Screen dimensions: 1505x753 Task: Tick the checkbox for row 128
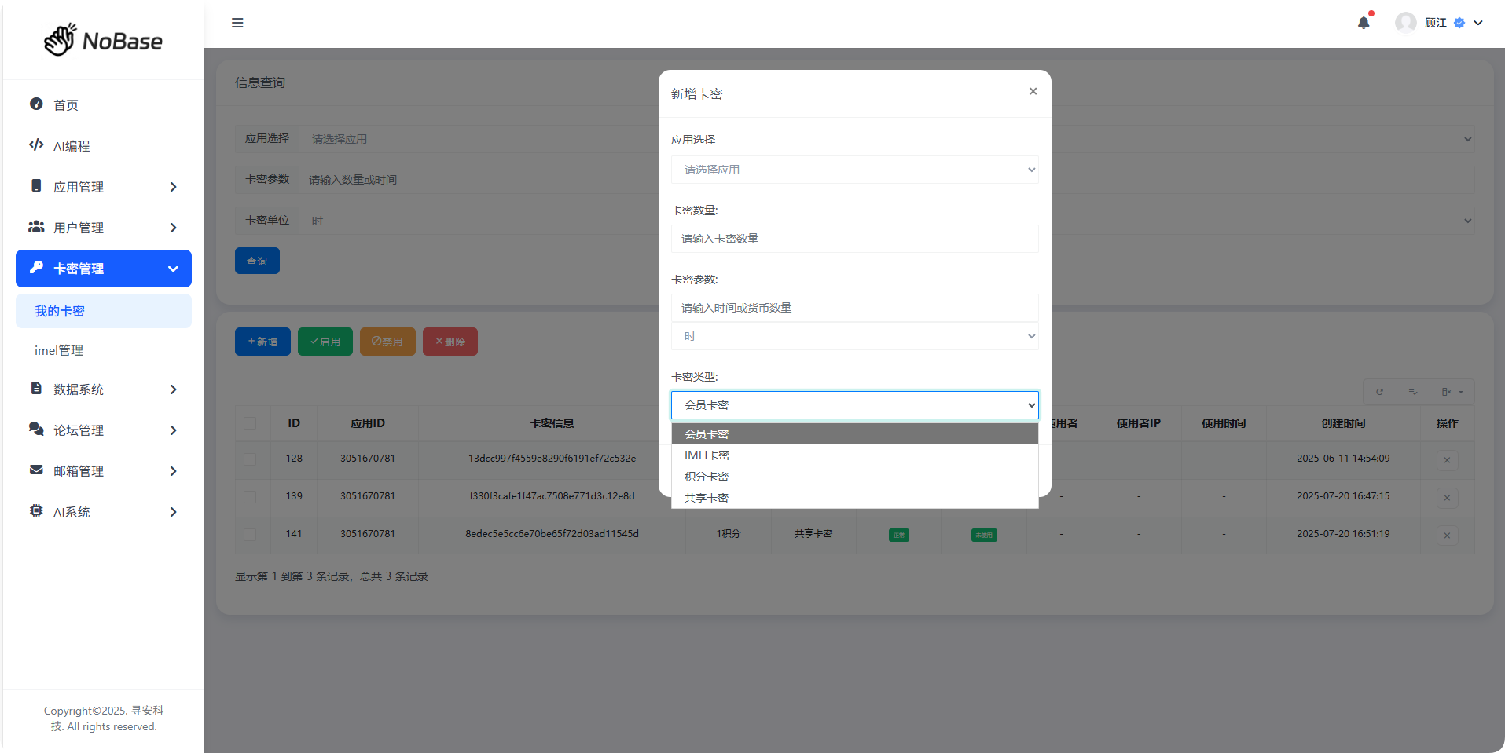[x=250, y=459]
